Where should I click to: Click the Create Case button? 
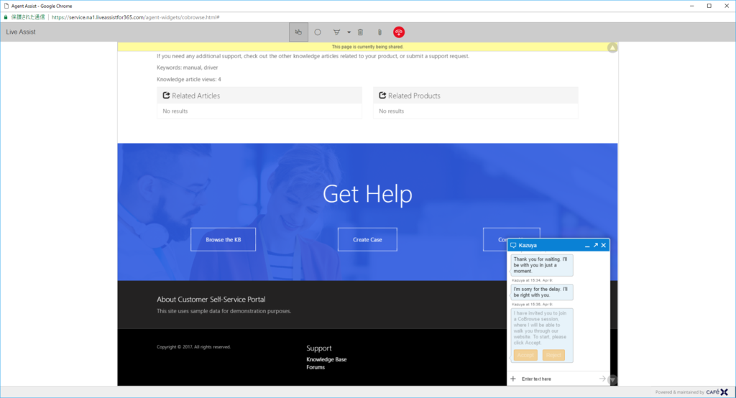click(x=367, y=239)
